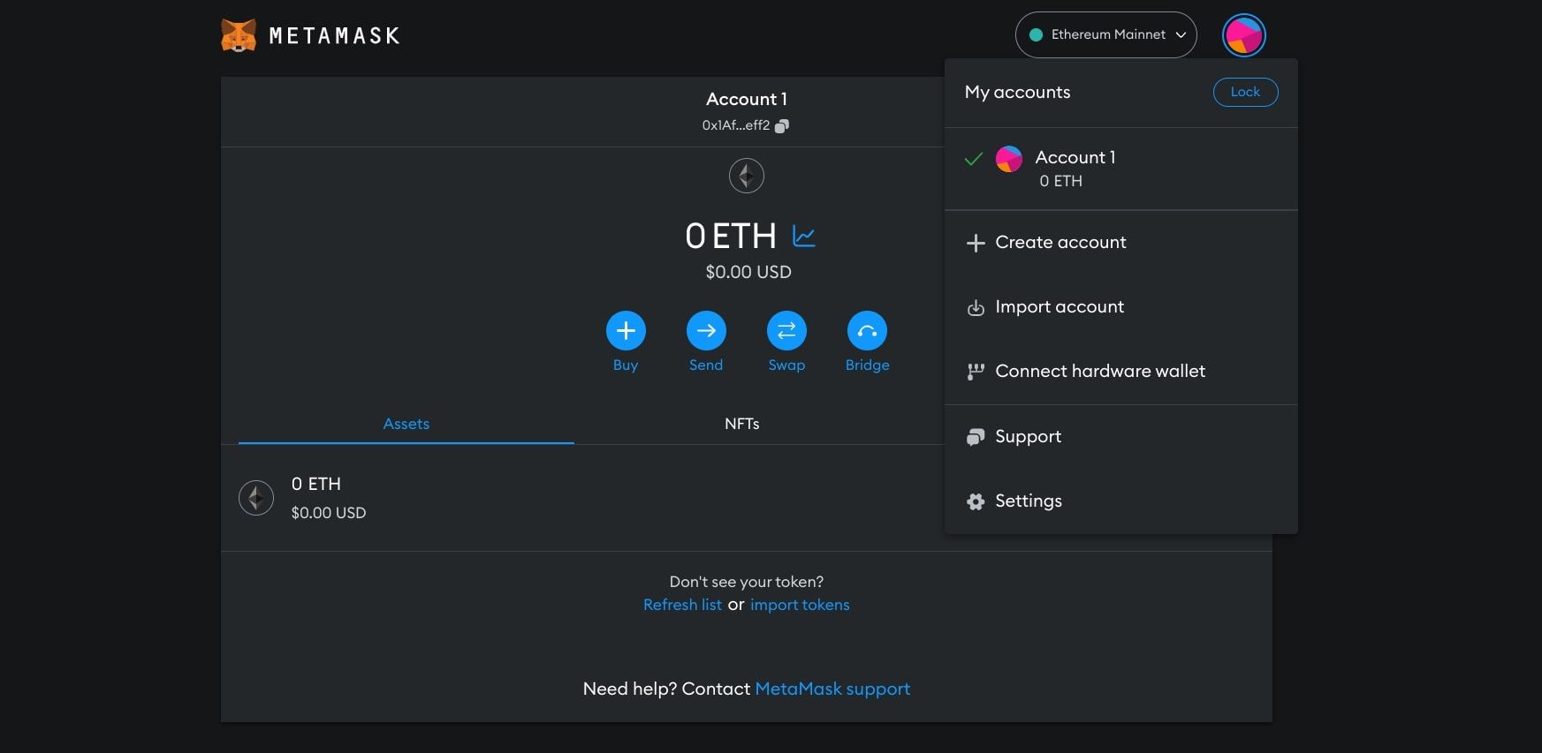This screenshot has height=753, width=1542.
Task: Switch to the NFTs tab
Action: (741, 424)
